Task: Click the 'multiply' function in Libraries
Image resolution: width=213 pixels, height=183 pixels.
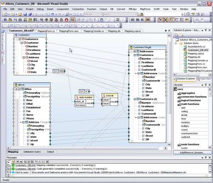Action: click(185, 126)
